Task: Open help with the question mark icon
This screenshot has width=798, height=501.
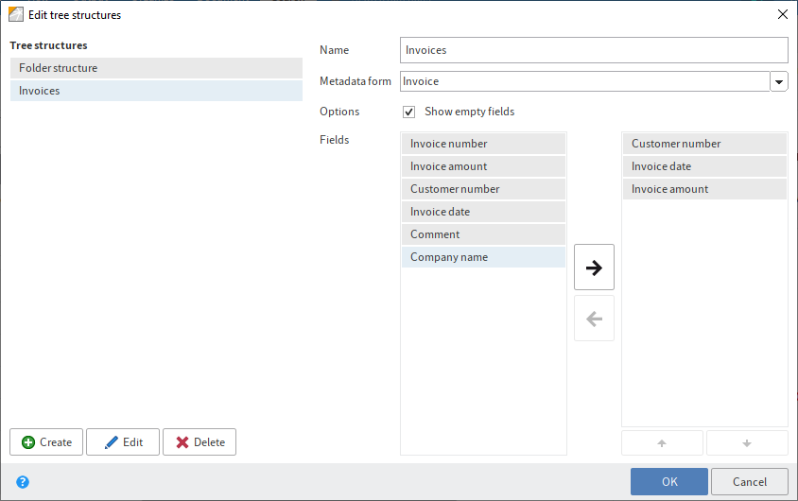Action: pyautogui.click(x=23, y=482)
